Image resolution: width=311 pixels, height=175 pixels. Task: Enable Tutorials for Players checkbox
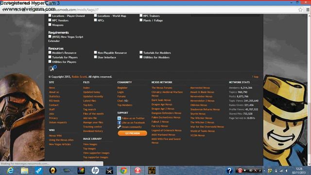[x=50, y=57]
